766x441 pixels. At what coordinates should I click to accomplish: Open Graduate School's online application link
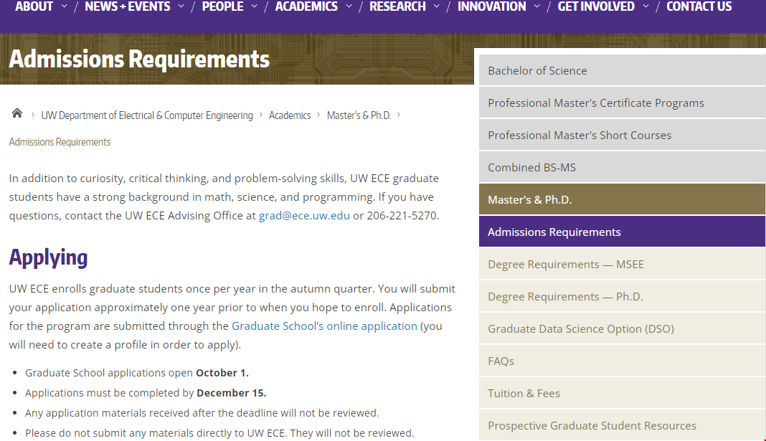(x=324, y=326)
